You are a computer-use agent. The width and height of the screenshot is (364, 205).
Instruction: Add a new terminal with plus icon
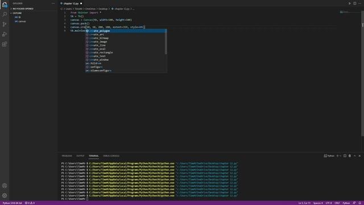[337, 156]
